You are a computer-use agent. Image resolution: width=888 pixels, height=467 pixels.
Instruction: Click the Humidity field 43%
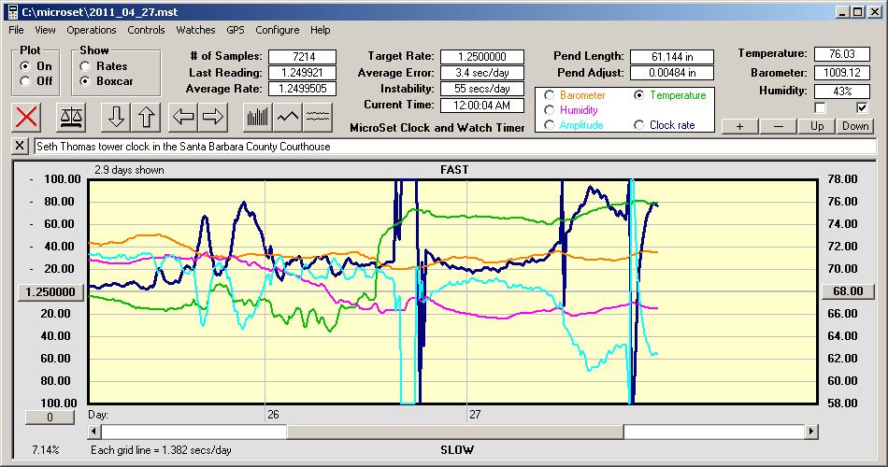841,92
